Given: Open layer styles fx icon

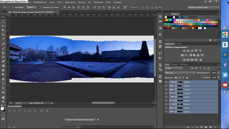Looking at the screenshot, I should click(x=193, y=128).
